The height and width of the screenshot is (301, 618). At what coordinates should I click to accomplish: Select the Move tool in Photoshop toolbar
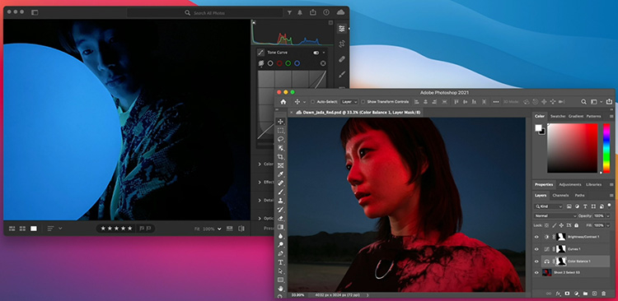[x=280, y=122]
